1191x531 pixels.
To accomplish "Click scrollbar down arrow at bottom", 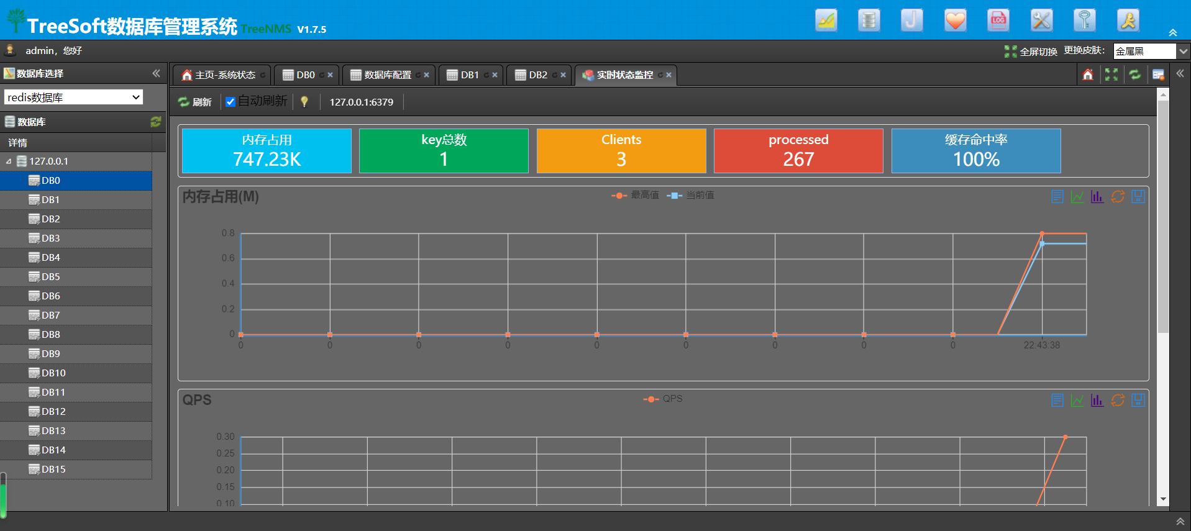I will (x=1163, y=499).
